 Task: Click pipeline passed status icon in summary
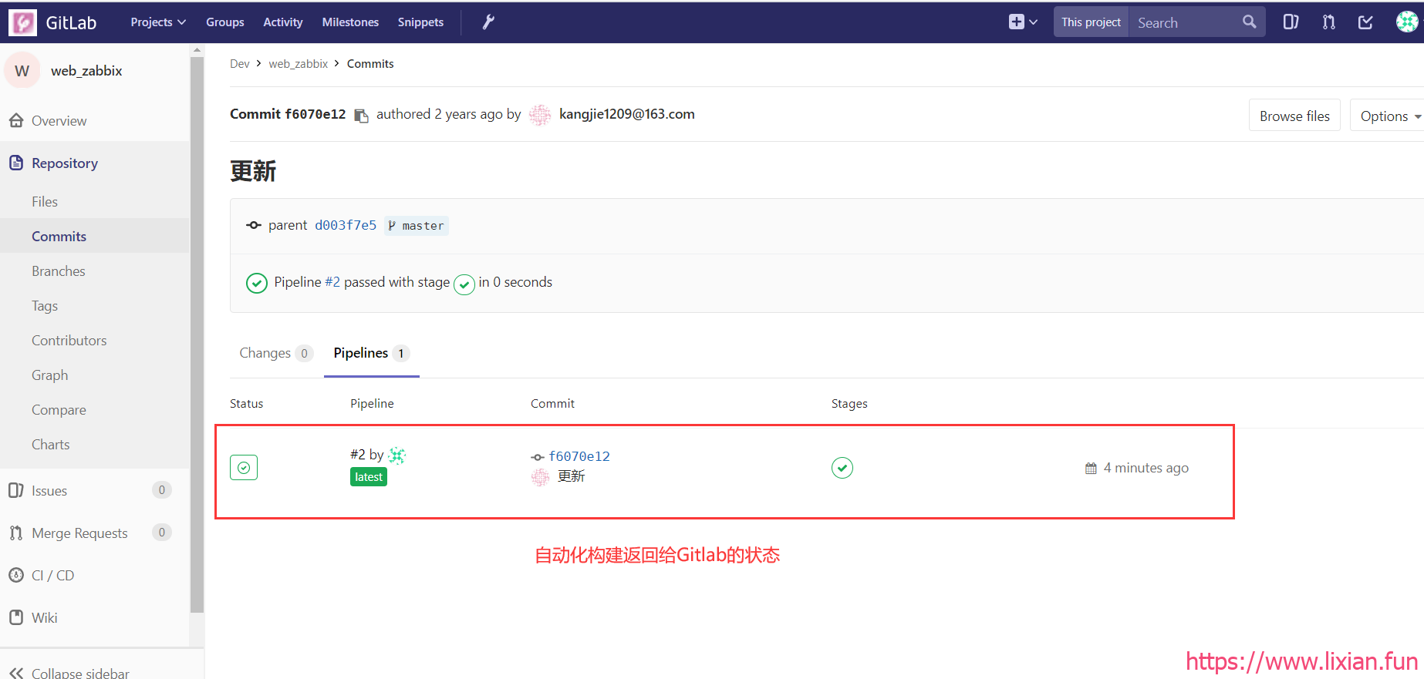click(x=257, y=284)
